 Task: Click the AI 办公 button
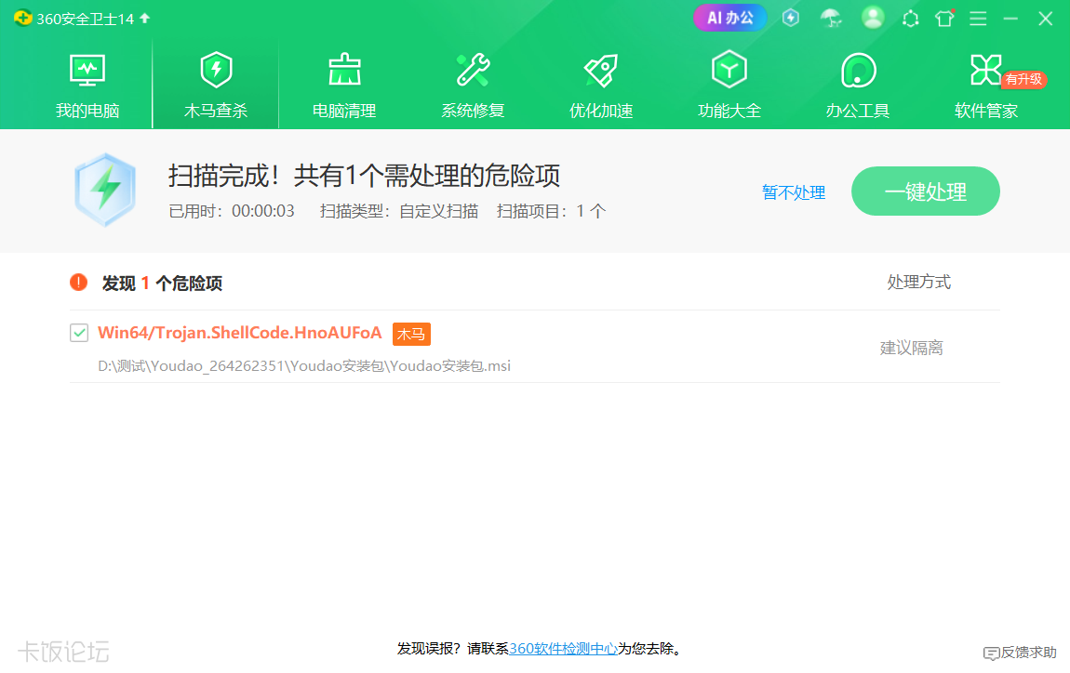pyautogui.click(x=729, y=18)
